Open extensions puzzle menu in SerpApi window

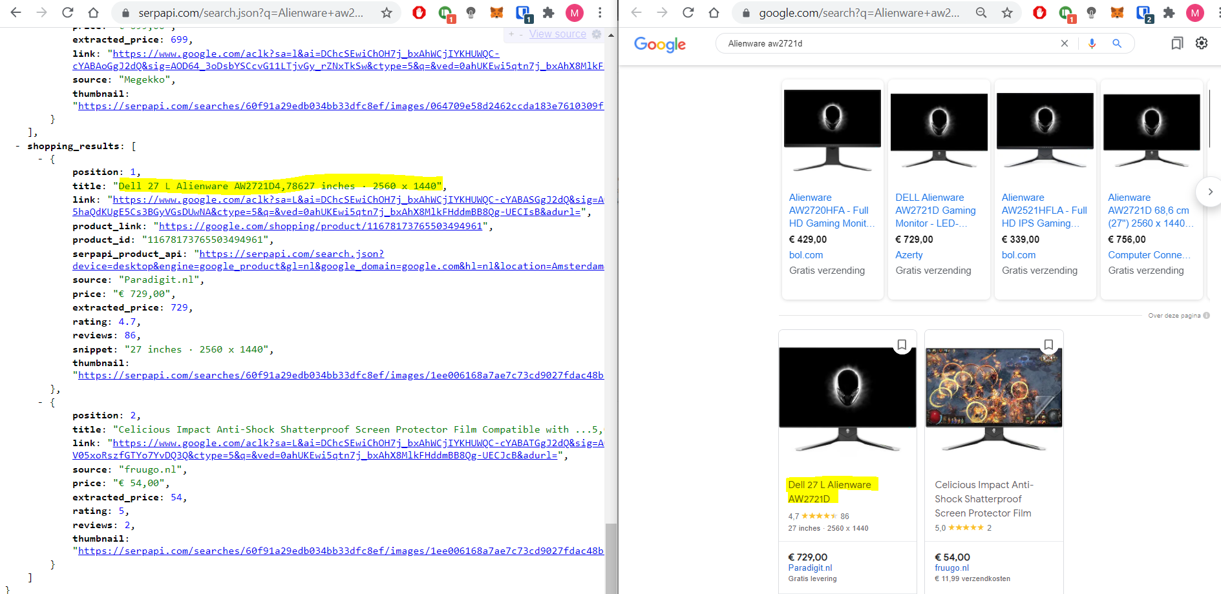(x=548, y=12)
